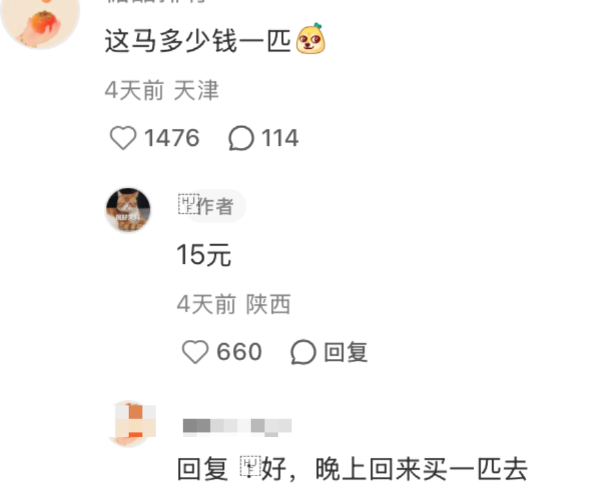Viewport: 611px width, 504px height.
Task: Click the author username placeholder before 作者
Action: pos(189,203)
